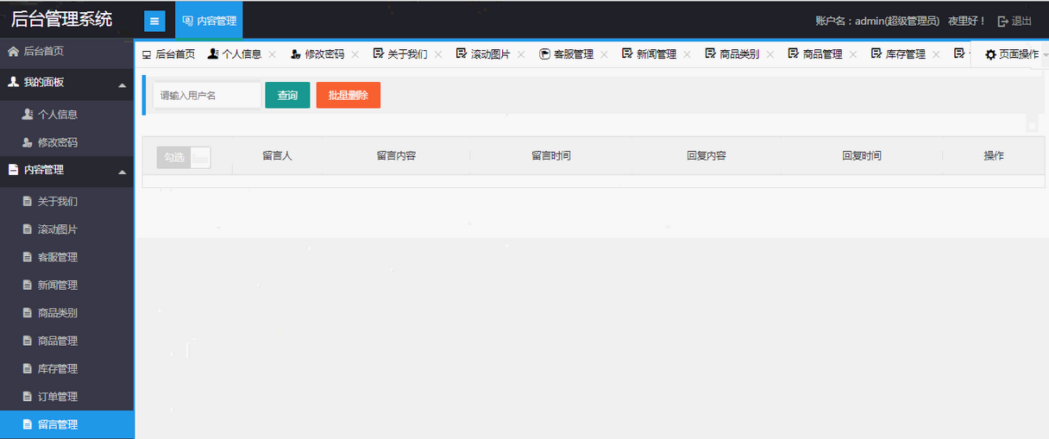1049x439 pixels.
Task: Collapse the 内容管理 section arrow
Action: [122, 173]
